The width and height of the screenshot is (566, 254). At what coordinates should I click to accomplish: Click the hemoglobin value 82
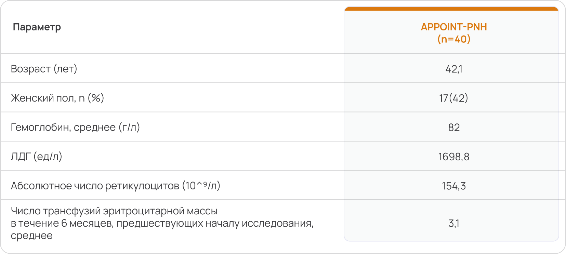pyautogui.click(x=454, y=128)
